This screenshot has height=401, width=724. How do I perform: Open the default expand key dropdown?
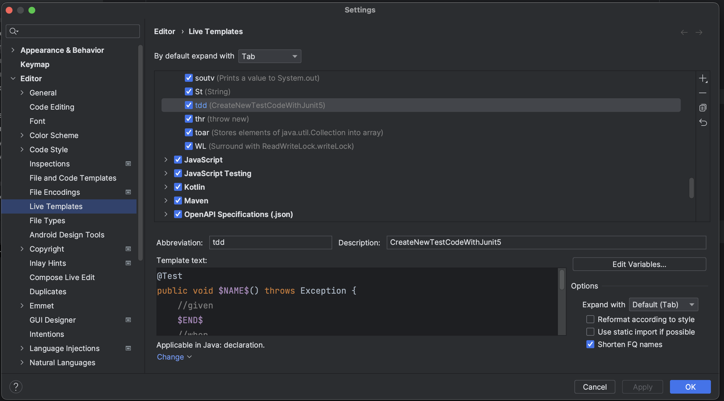[x=269, y=56]
